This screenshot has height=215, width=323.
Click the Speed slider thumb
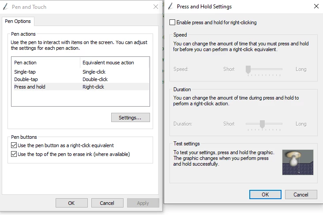click(x=248, y=70)
